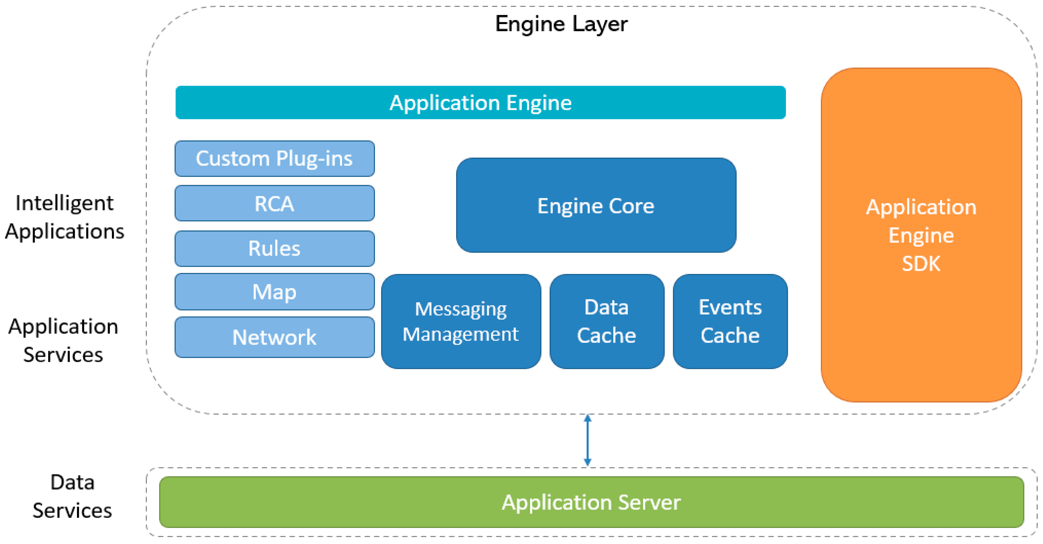Click the Application Engine teal bar
This screenshot has height=544, width=1043.
click(x=480, y=102)
